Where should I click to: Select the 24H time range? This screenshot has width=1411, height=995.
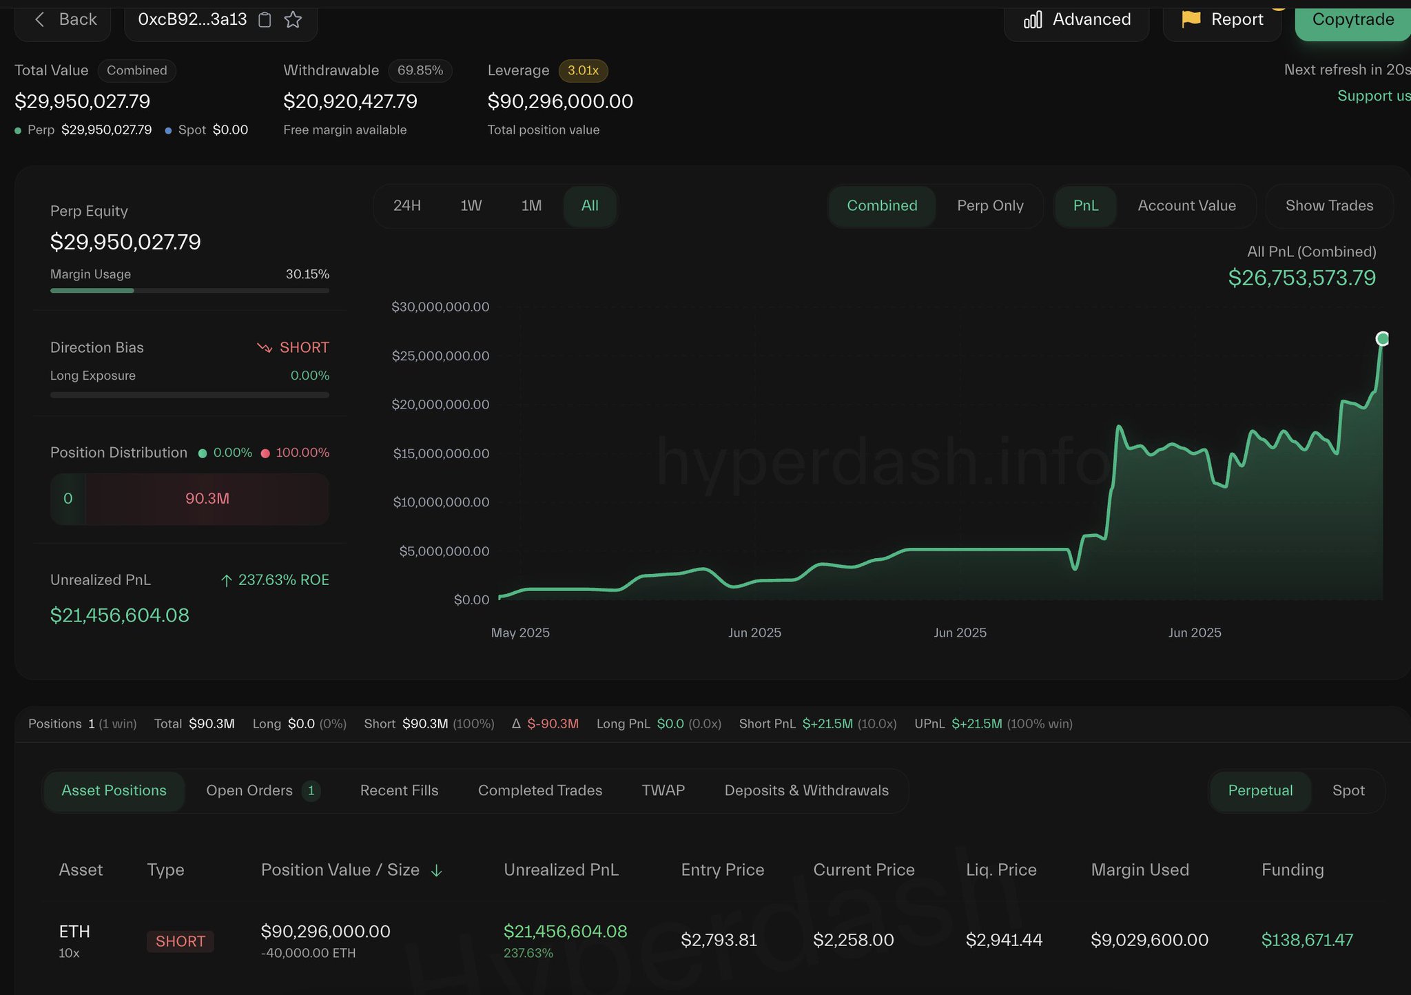click(x=406, y=205)
